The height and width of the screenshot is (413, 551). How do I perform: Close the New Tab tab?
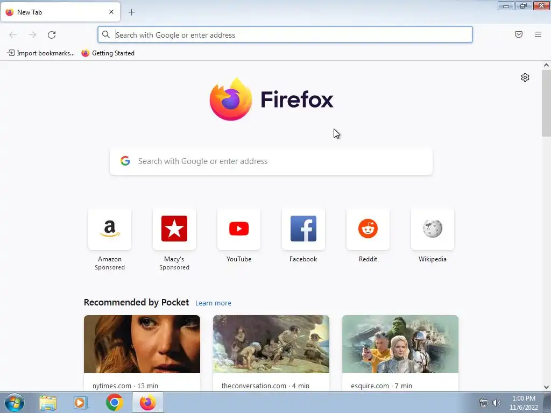[x=111, y=12]
